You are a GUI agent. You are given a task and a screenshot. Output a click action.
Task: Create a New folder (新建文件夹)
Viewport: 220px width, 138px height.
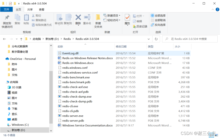click(x=98, y=21)
